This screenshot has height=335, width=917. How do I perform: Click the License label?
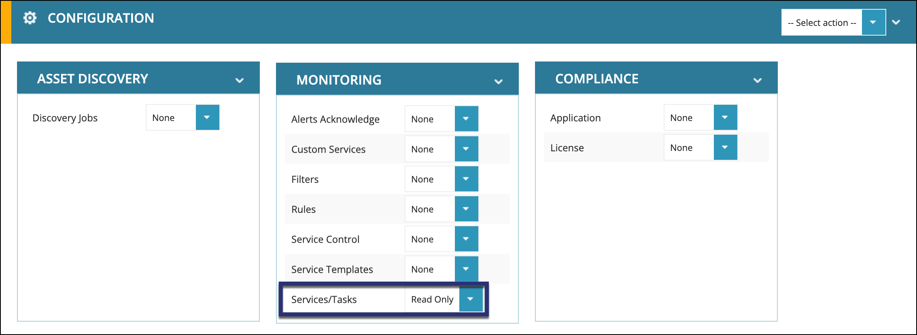(567, 148)
